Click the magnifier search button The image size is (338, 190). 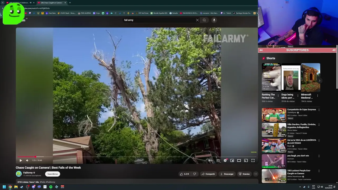(x=204, y=20)
